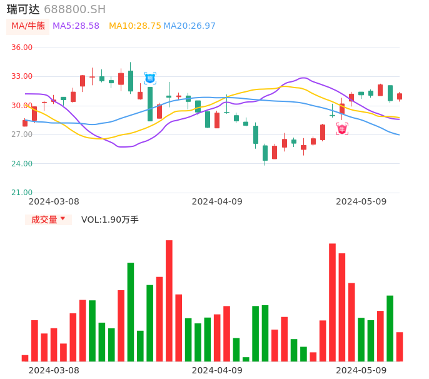This screenshot has width=429, height=379.
Task: Click the stock code 688800.SH
Action: pyautogui.click(x=74, y=9)
